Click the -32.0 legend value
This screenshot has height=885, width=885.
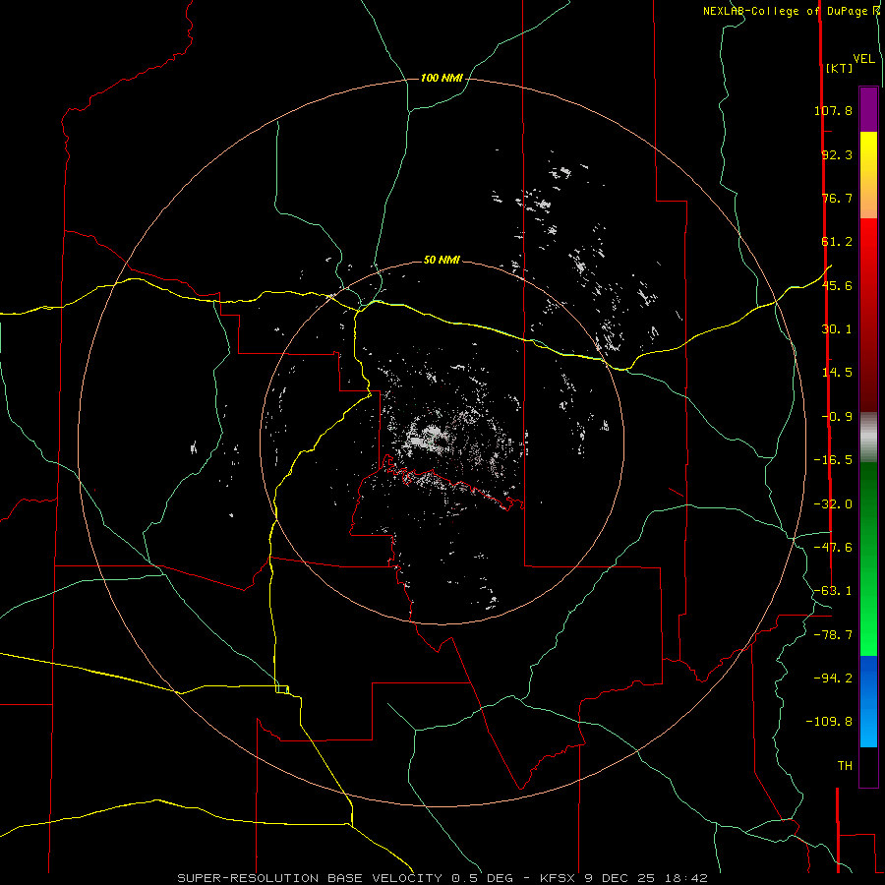click(833, 504)
